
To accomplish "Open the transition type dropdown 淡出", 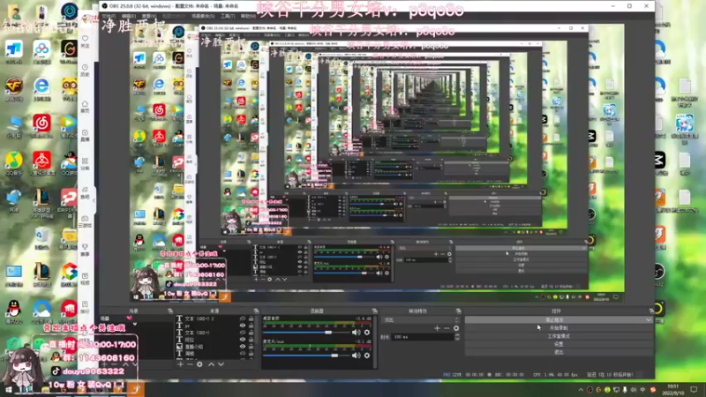I will pyautogui.click(x=422, y=320).
